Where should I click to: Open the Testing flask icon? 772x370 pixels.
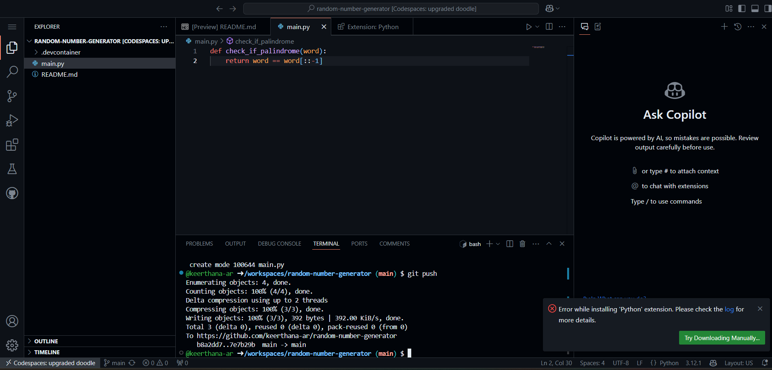12,168
